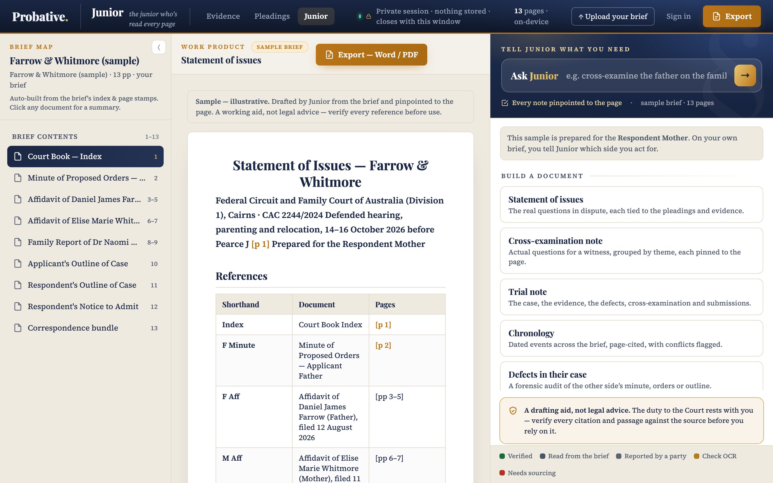The width and height of the screenshot is (773, 483).
Task: Open the Evidence tab
Action: [x=223, y=16]
